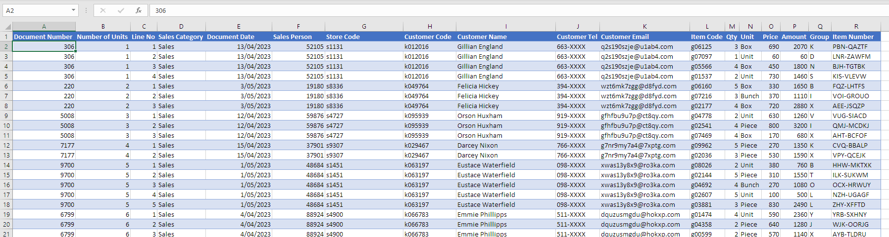Click the formula bar field showing 306
This screenshot has width=889, height=237.
(518, 10)
